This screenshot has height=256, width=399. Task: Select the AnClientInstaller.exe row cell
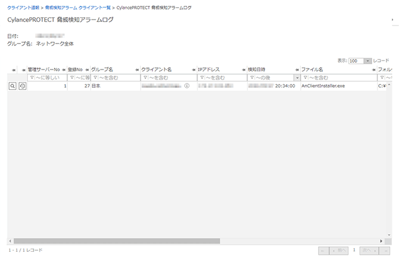click(323, 86)
